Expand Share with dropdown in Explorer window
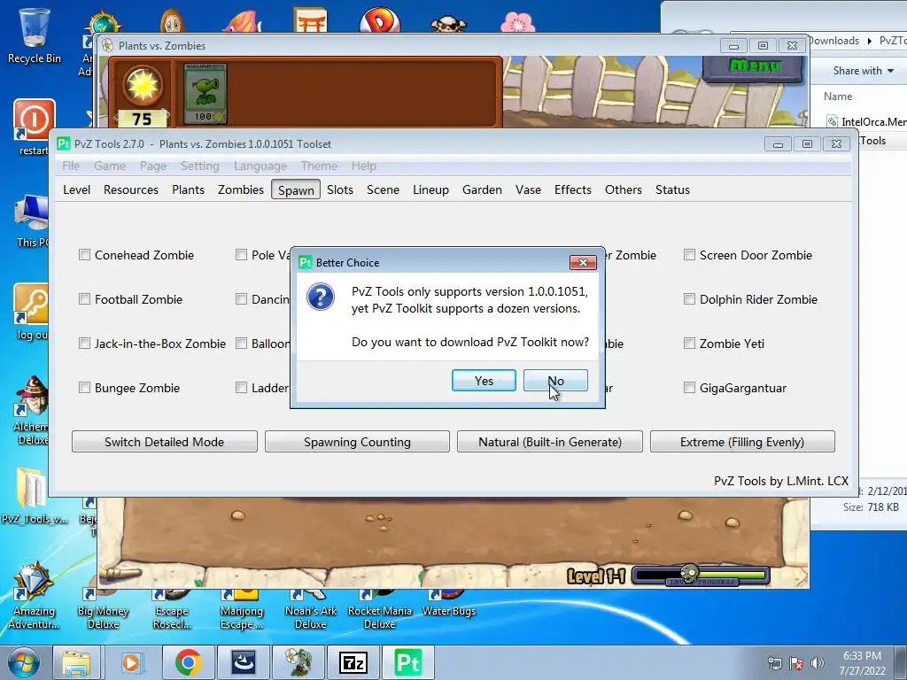This screenshot has height=680, width=907. point(863,71)
